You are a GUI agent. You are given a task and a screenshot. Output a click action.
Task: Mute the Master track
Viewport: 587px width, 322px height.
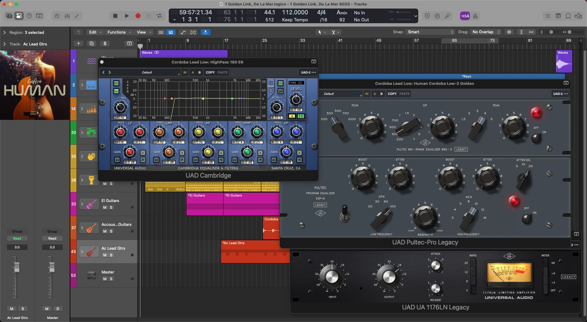pos(105,279)
